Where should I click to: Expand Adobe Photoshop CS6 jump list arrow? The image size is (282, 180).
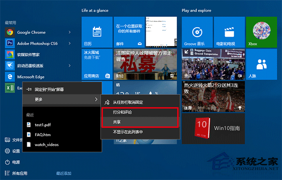click(x=70, y=43)
